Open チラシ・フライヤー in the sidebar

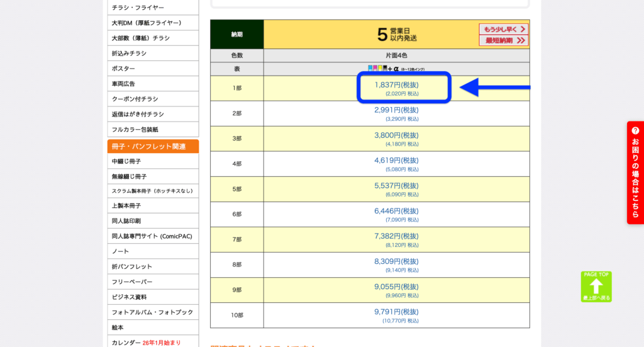coord(153,8)
